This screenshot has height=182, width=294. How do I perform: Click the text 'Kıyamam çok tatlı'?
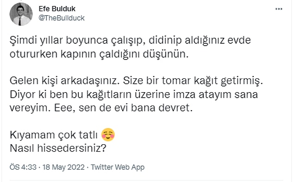[x=54, y=135]
